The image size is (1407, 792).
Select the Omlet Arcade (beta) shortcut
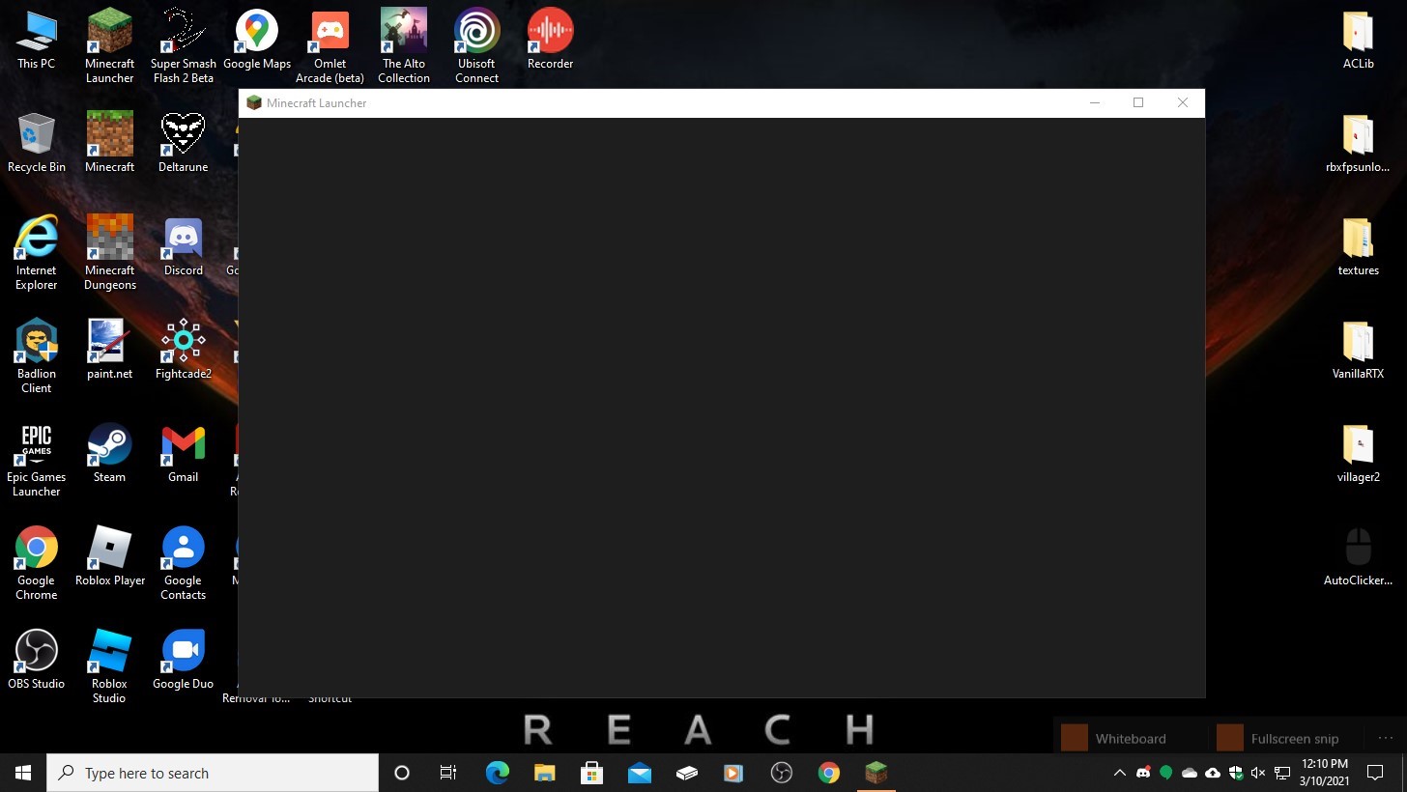pyautogui.click(x=330, y=46)
